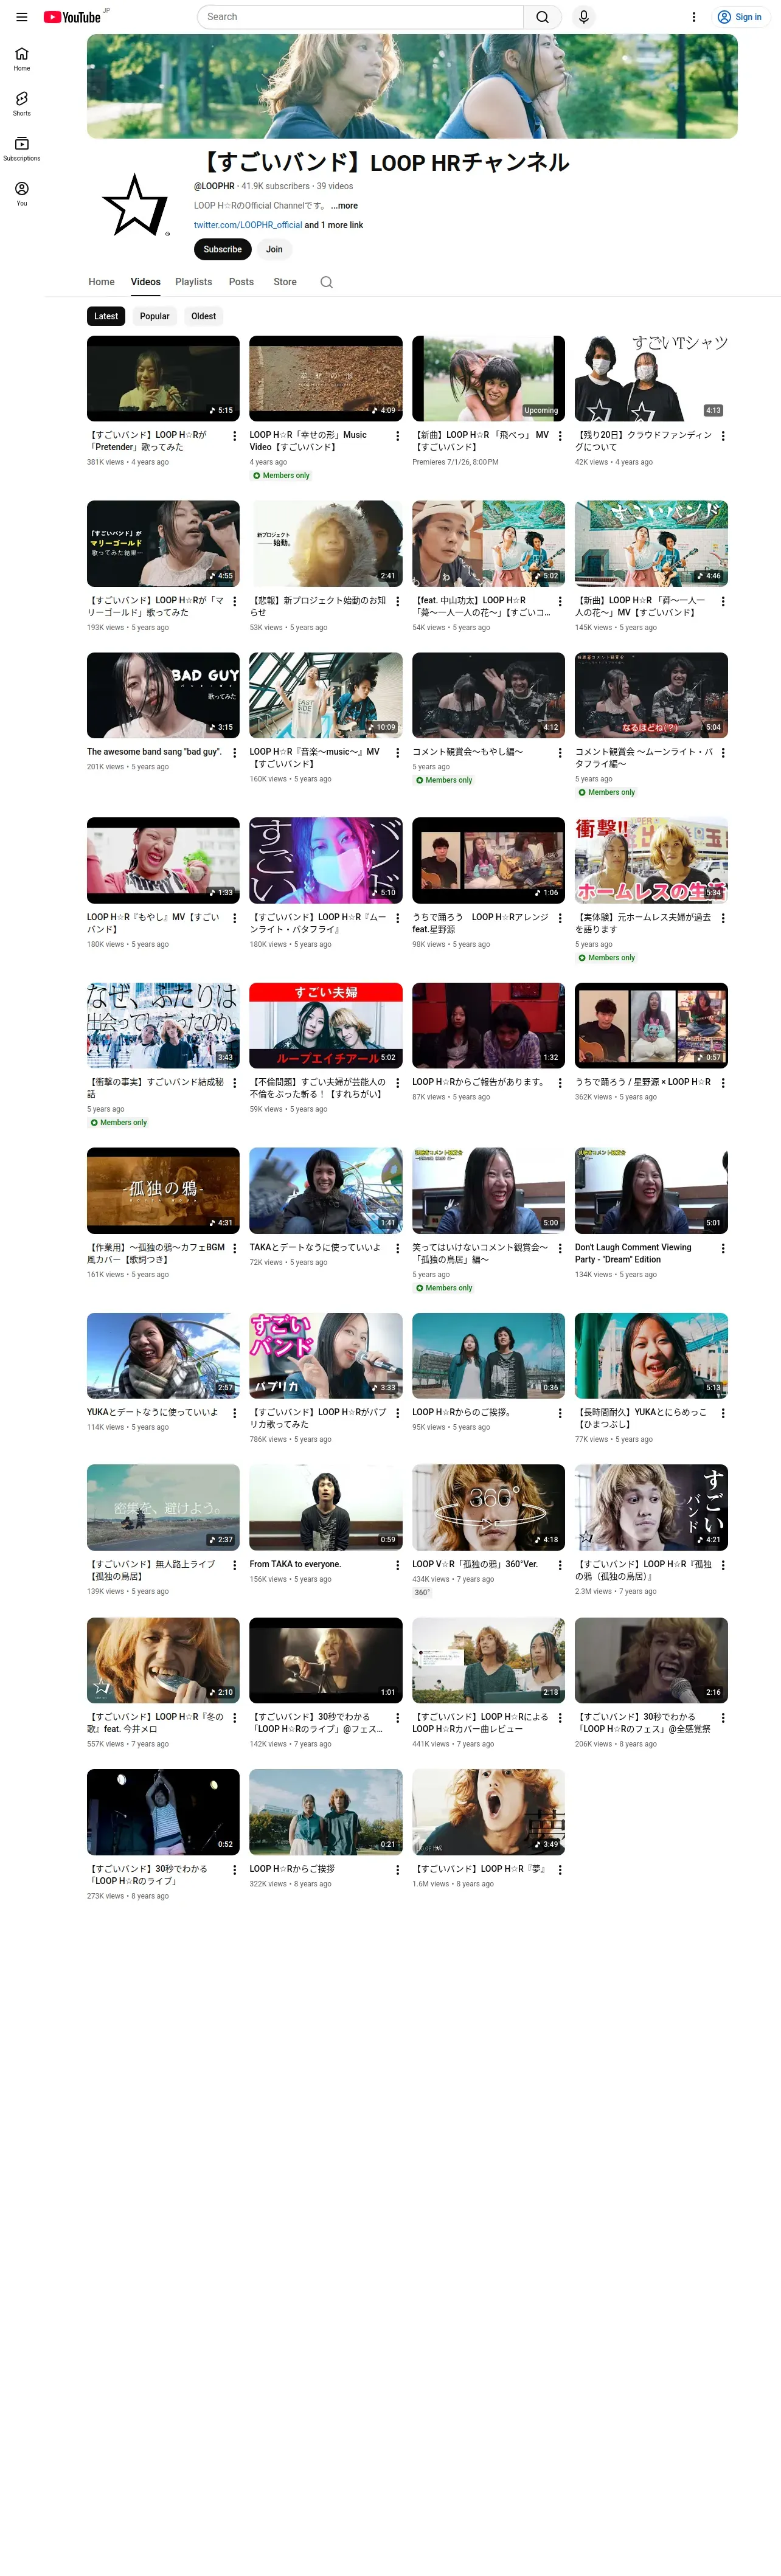The image size is (781, 2576).
Task: Open video title 'LOOP H☆Rからご挨拶'
Action: coord(292,1869)
